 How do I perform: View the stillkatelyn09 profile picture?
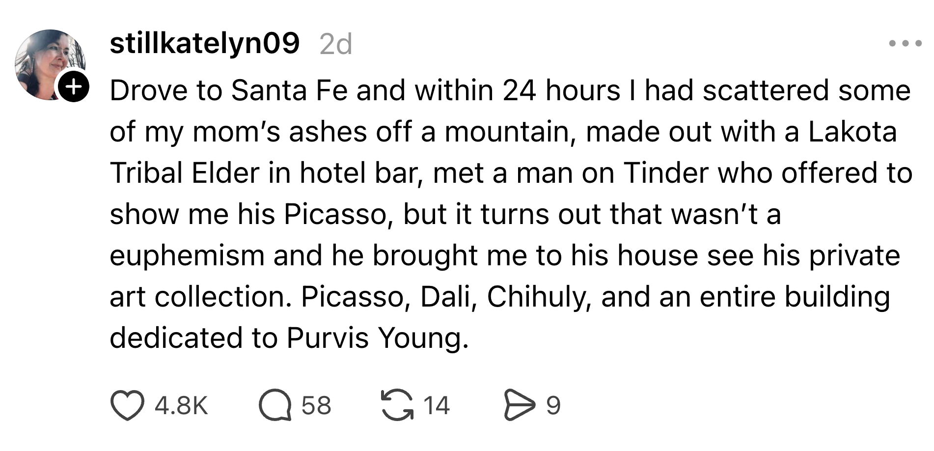coord(48,64)
